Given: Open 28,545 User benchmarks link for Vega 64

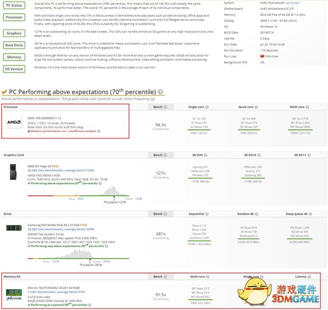Looking at the screenshot, I should point(61,170).
